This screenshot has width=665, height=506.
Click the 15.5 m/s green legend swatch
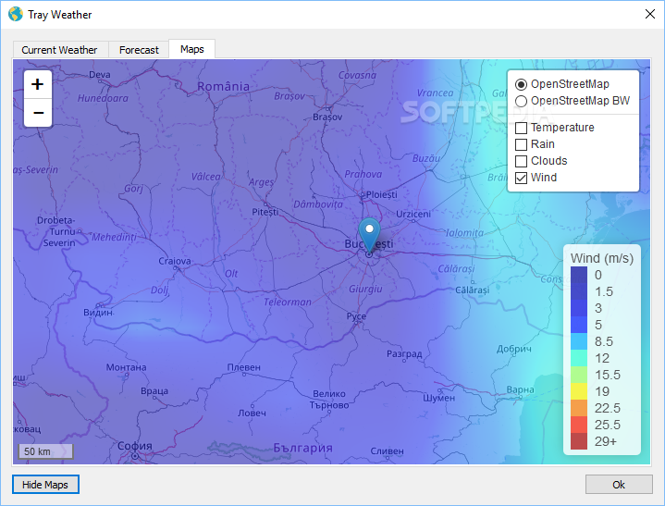[579, 375]
